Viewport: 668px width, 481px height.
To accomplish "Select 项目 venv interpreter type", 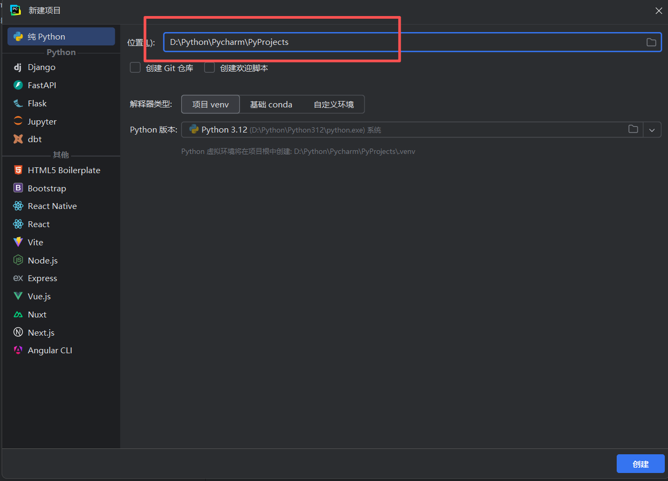I will [x=211, y=104].
